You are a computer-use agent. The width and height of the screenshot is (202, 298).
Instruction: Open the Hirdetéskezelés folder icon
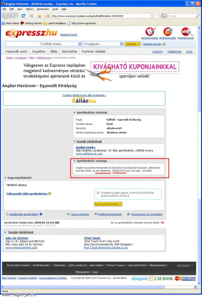pos(168,32)
